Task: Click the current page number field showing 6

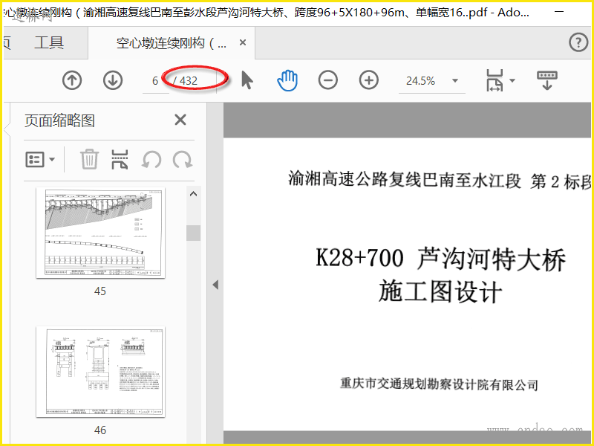Action: [x=155, y=81]
